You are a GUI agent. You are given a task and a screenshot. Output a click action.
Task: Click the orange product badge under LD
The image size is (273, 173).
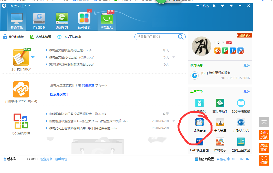tap(217, 51)
